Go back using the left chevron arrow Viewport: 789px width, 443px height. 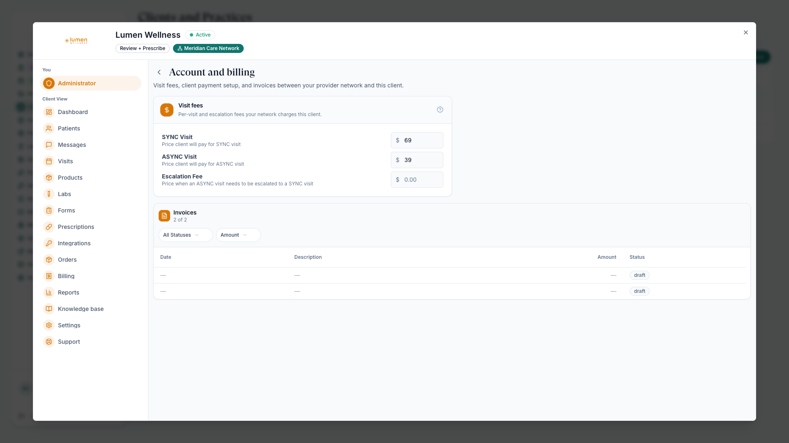(159, 72)
